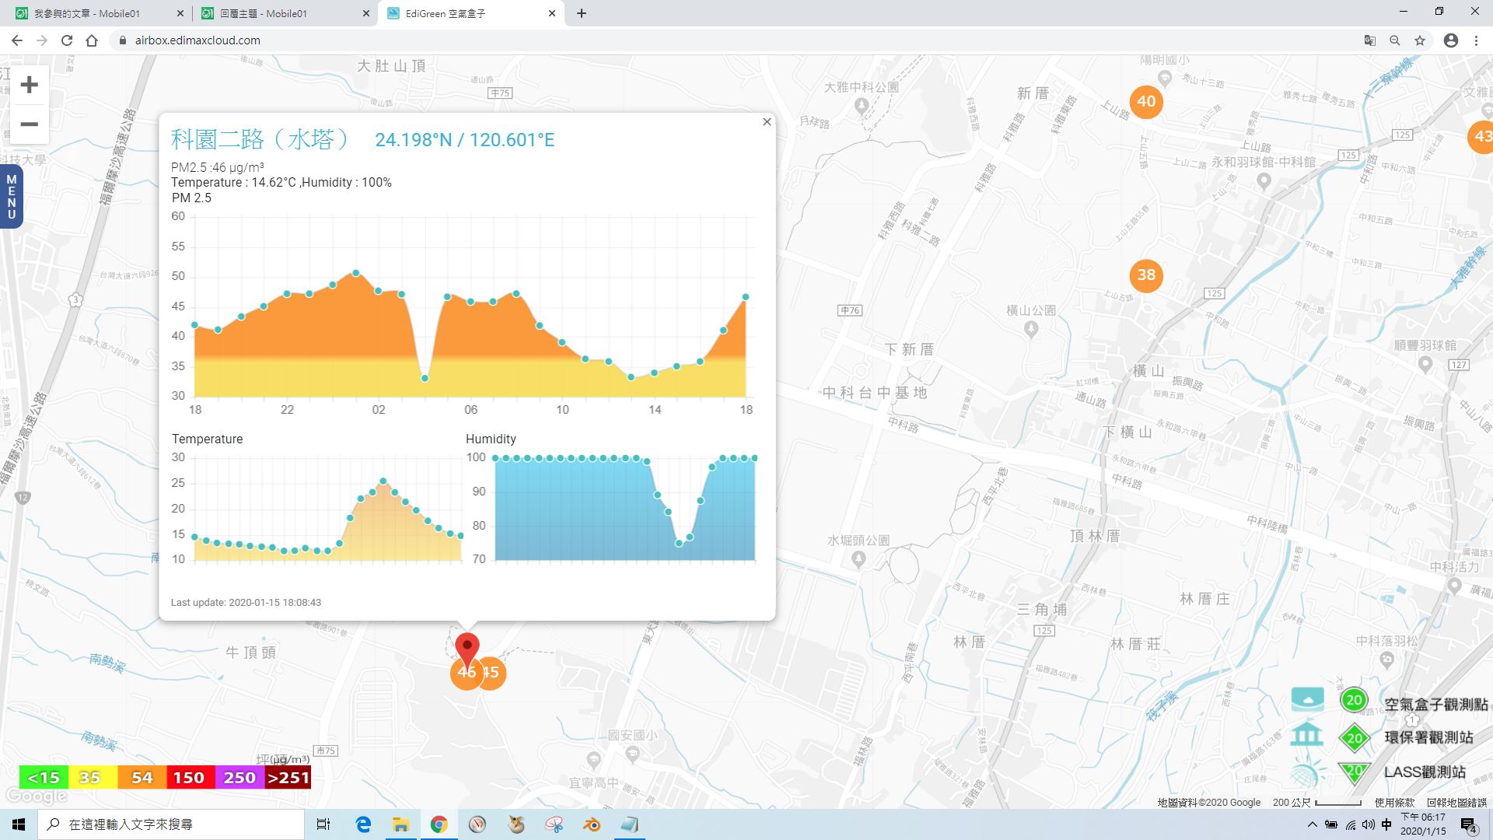The width and height of the screenshot is (1493, 840).
Task: Switch to Chrome in taskbar
Action: pyautogui.click(x=439, y=824)
